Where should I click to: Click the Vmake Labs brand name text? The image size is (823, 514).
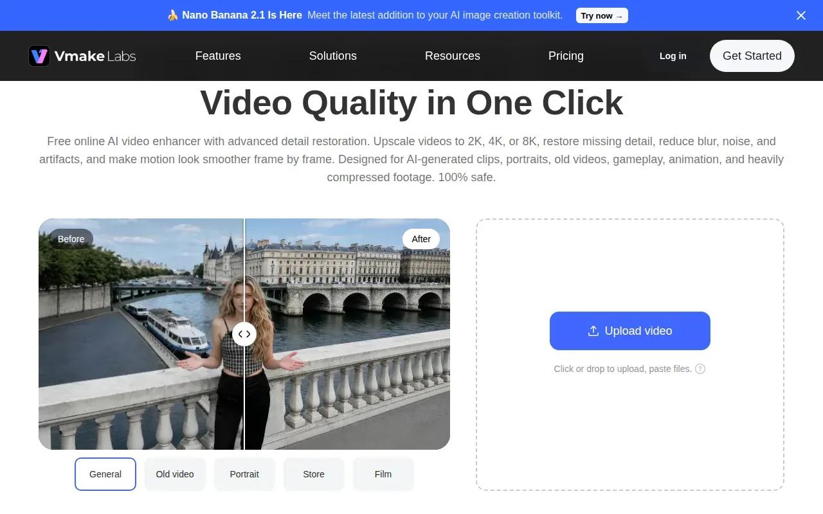95,56
